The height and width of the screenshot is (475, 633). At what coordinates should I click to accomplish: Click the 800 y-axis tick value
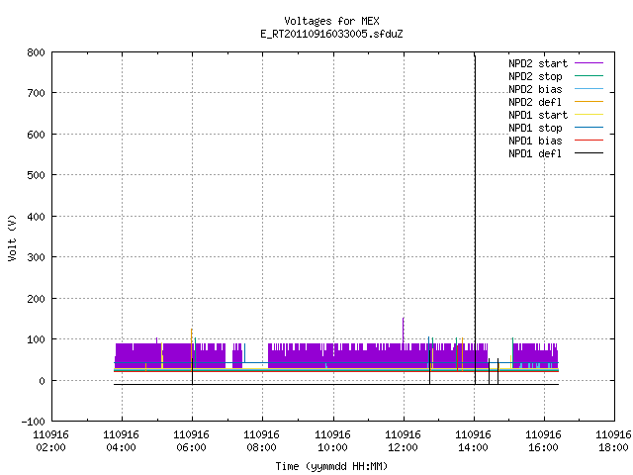coord(36,52)
